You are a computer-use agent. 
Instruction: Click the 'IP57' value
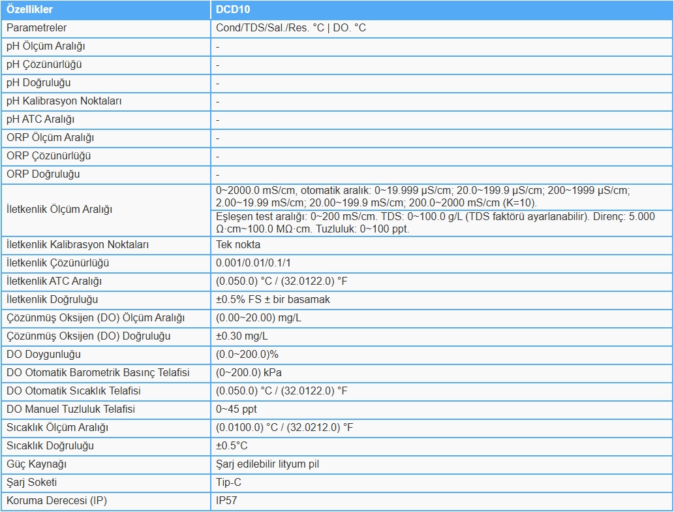[x=226, y=501]
